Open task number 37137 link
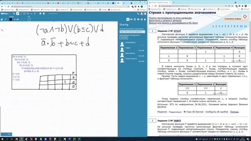251x141 pixels. click(x=177, y=31)
